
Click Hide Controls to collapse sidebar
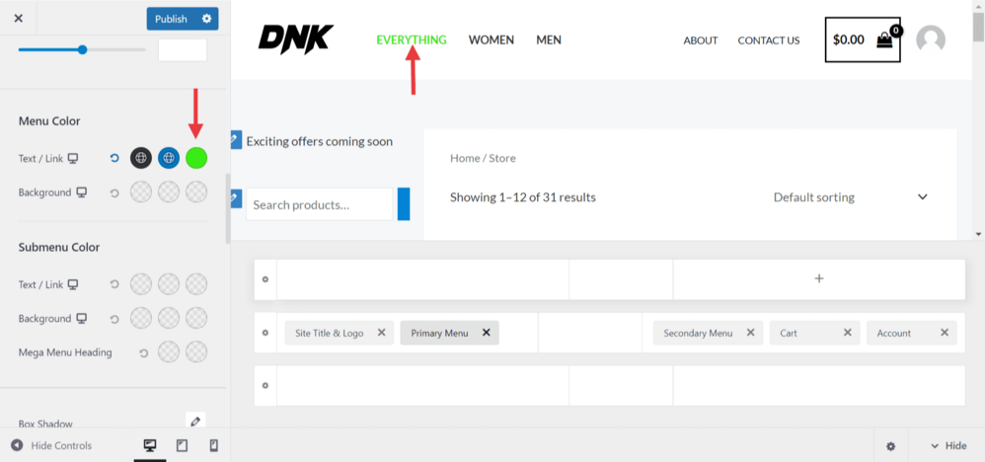point(51,446)
